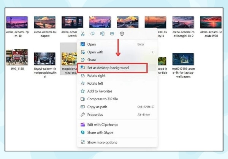This screenshot has width=228, height=159.
Task: Click the Clipchamp icon
Action: [x=82, y=125]
